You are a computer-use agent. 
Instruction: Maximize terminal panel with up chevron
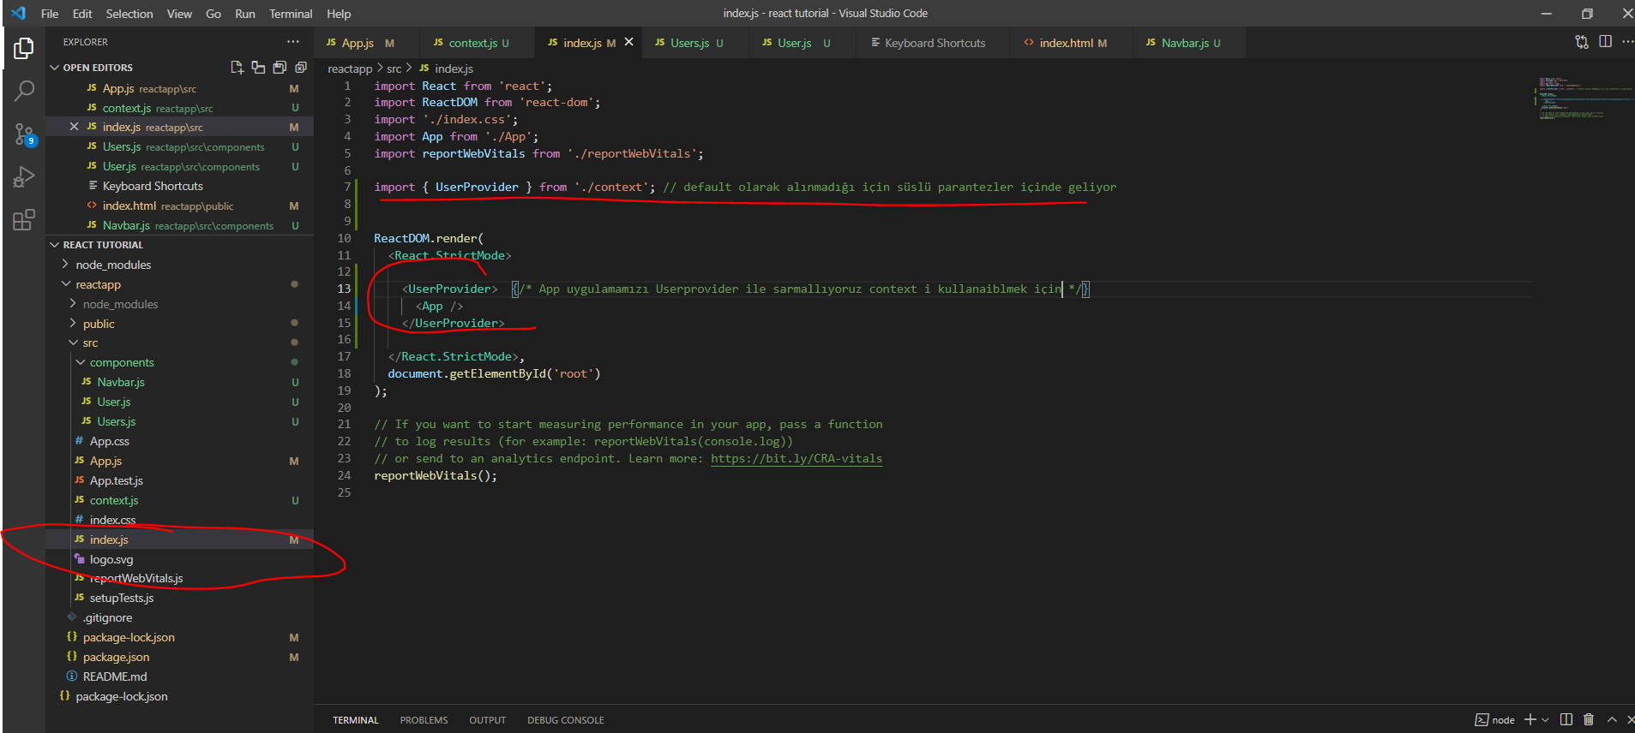1612,719
